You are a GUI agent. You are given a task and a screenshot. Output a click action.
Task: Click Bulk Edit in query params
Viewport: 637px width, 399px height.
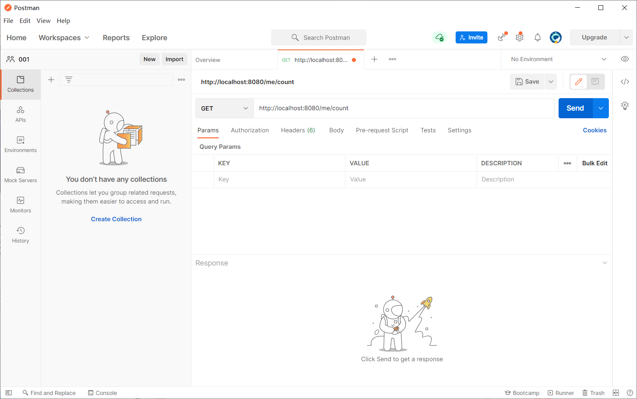click(595, 163)
